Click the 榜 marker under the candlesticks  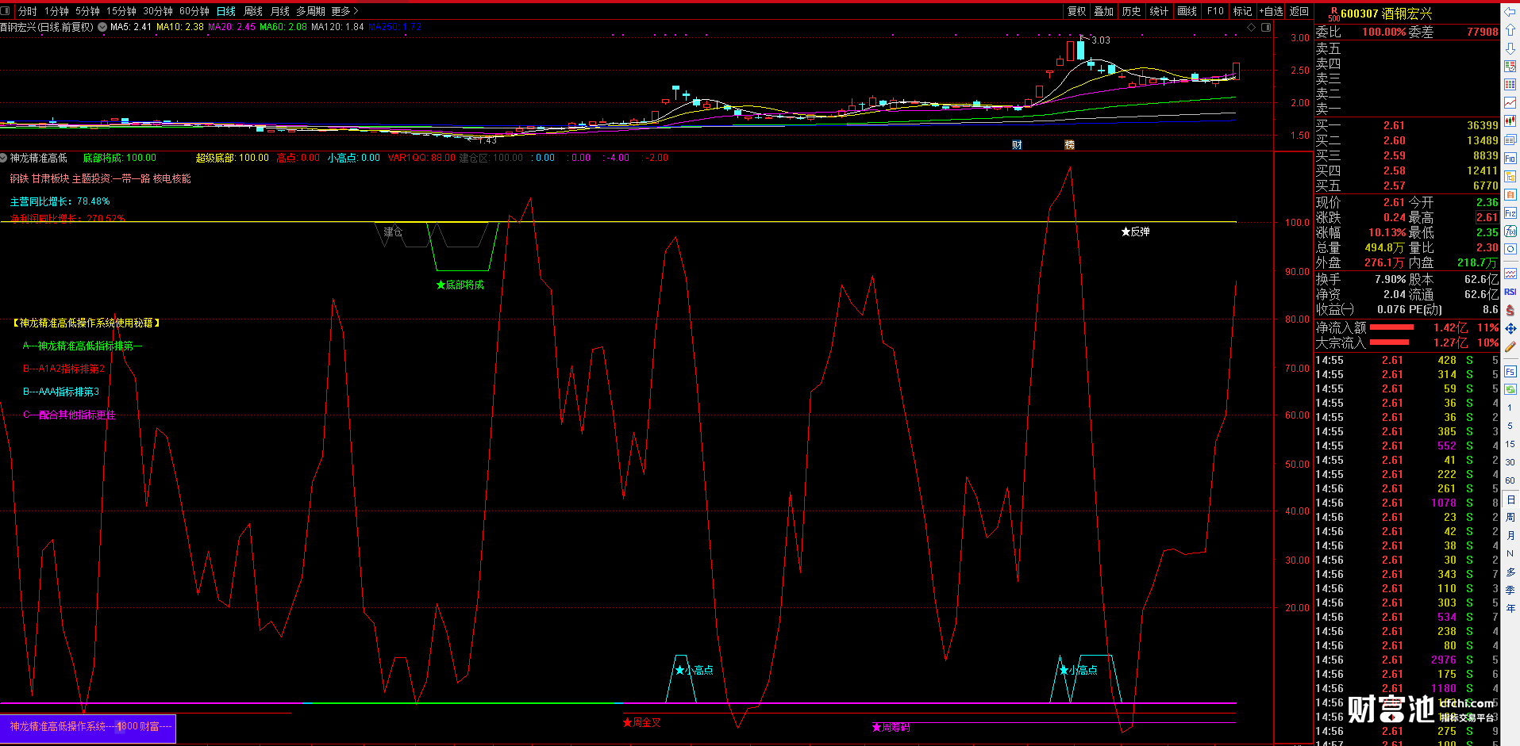click(x=1069, y=144)
